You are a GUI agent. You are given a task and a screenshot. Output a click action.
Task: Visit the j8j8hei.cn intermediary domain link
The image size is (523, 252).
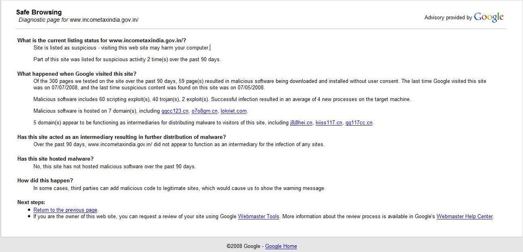coord(301,123)
